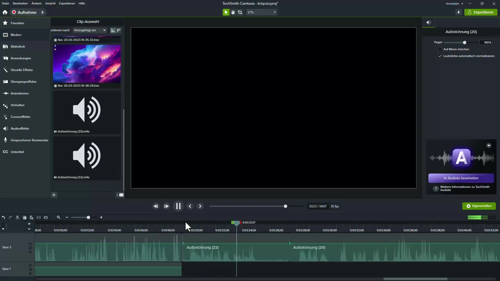The width and height of the screenshot is (500, 281).
Task: Select the Aufzeichnung (22).m4a media thumbnail
Action: click(x=87, y=156)
